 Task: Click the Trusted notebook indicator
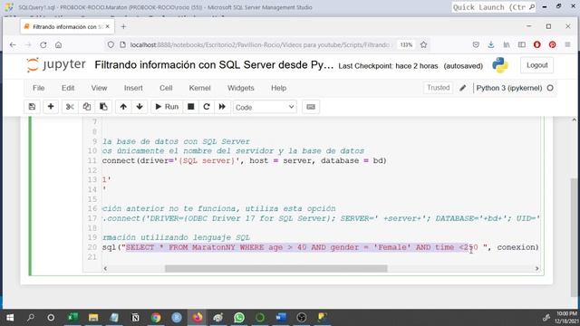(439, 88)
